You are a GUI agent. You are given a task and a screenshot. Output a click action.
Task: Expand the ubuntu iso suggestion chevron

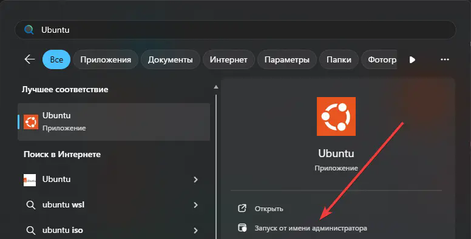(196, 231)
